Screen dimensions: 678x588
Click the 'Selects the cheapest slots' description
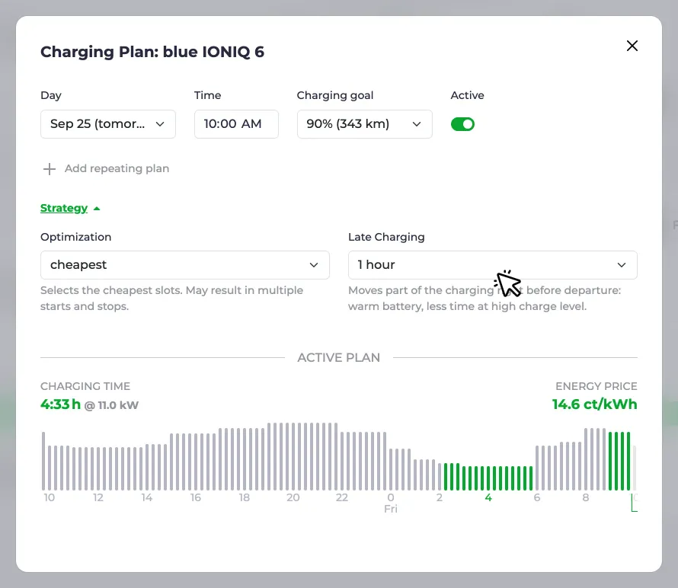(x=171, y=299)
